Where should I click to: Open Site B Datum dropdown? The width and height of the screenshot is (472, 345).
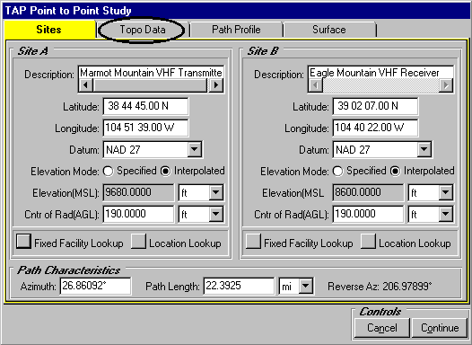(x=424, y=149)
